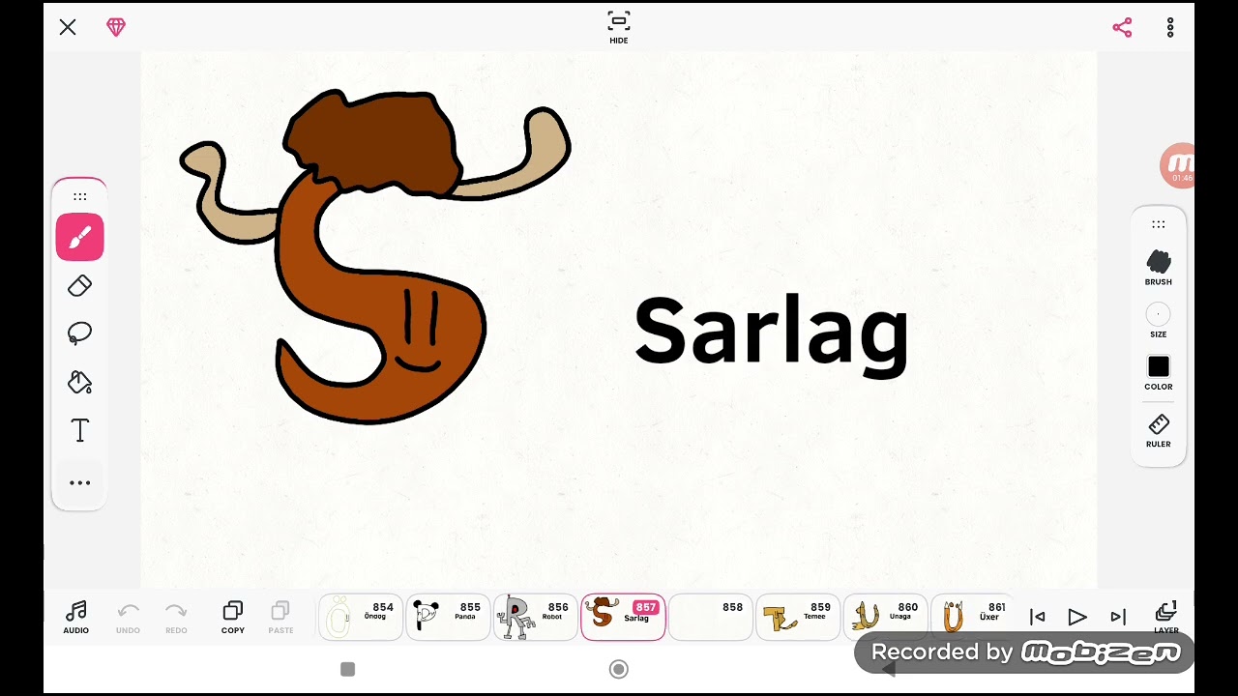Click the REDO button
1238x696 pixels.
[176, 617]
